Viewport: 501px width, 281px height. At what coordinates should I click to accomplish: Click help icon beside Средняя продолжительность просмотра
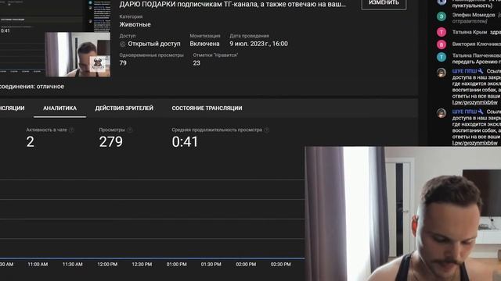[x=266, y=130]
